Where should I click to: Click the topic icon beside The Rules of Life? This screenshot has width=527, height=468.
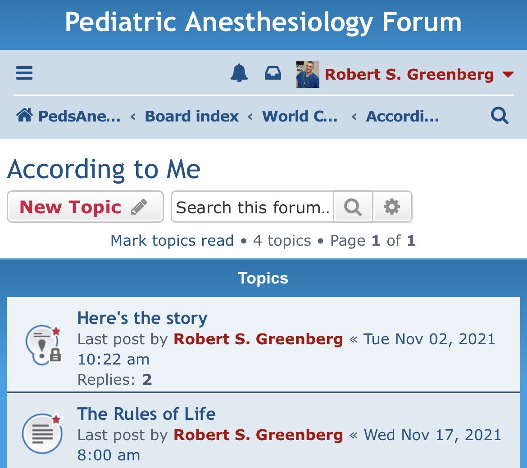point(42,433)
